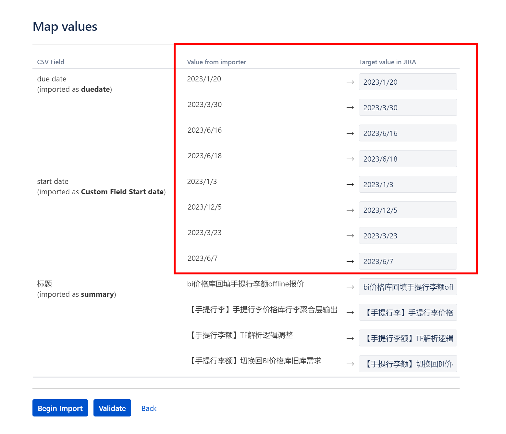Select importer text bi价格库回填手提行李额offline报价

(246, 284)
